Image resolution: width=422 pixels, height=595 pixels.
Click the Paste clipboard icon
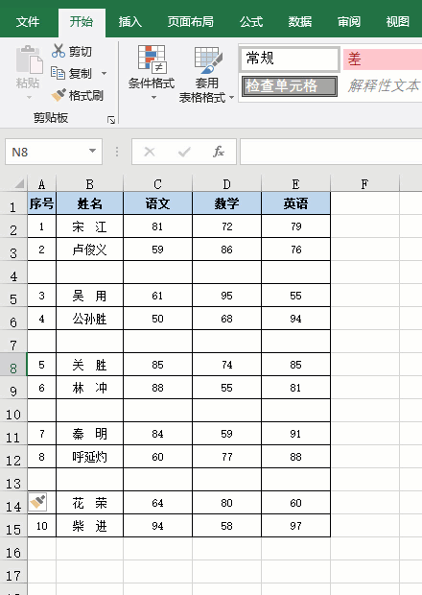pos(29,59)
